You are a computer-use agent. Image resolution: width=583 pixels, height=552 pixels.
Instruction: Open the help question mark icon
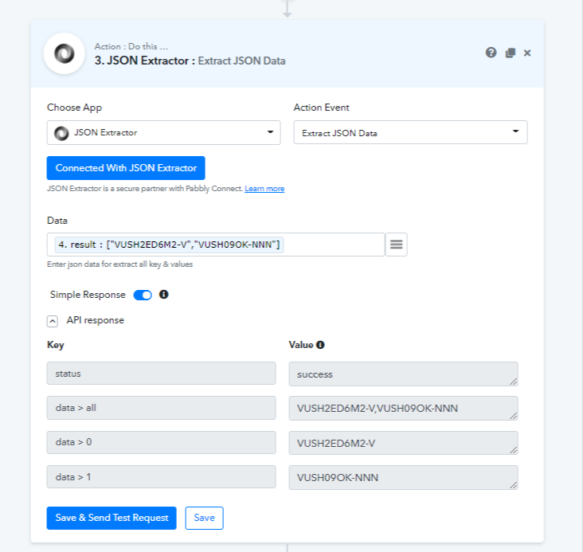491,53
